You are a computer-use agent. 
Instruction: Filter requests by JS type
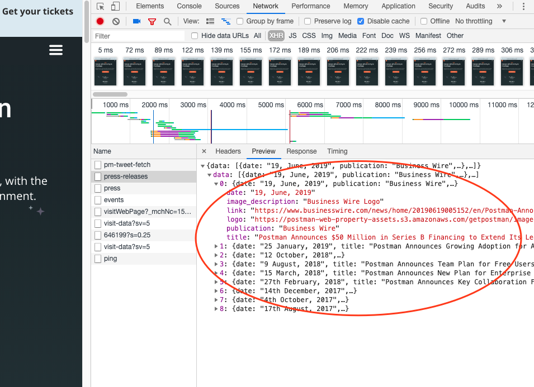[x=292, y=36]
